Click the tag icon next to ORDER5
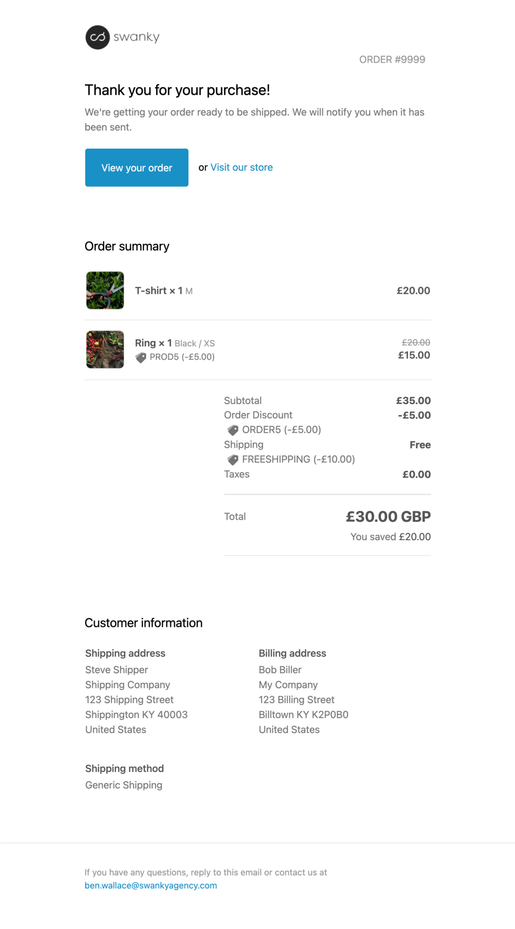The image size is (515, 929). (x=233, y=430)
